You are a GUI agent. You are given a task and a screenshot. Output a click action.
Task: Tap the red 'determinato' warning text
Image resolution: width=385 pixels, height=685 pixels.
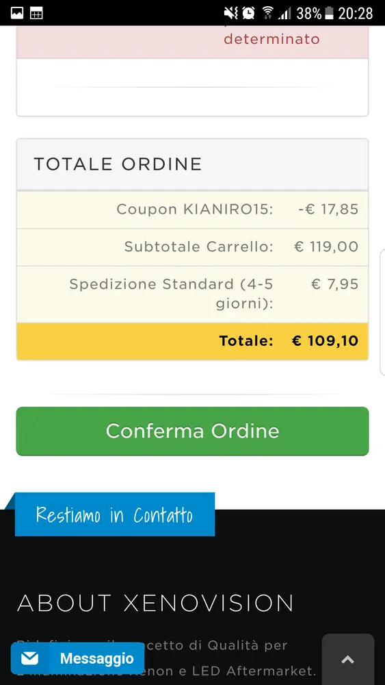pos(271,39)
